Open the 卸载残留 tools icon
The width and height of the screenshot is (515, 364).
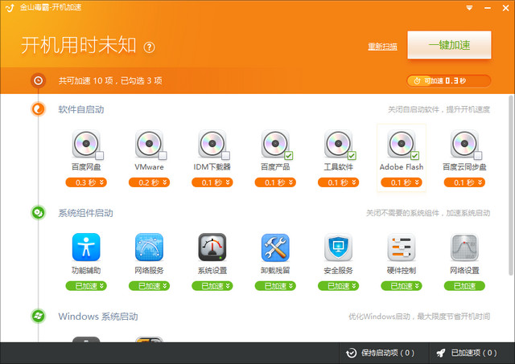(275, 247)
